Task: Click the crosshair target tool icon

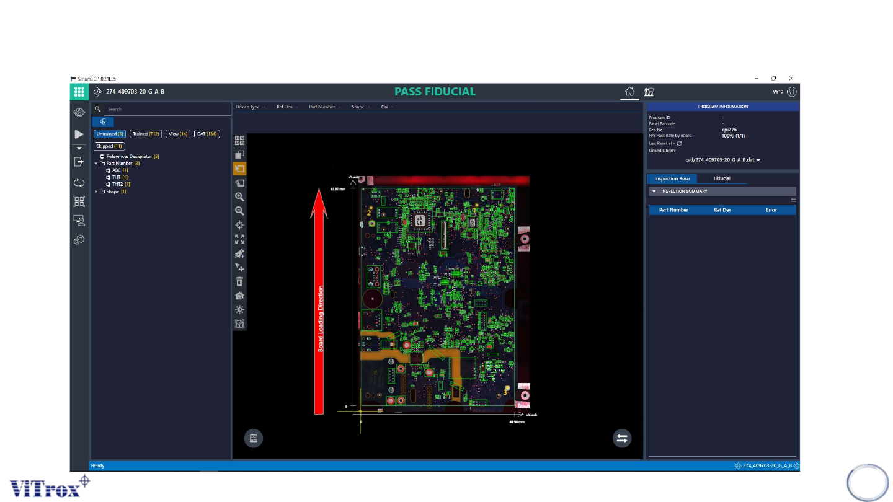Action: [x=239, y=225]
